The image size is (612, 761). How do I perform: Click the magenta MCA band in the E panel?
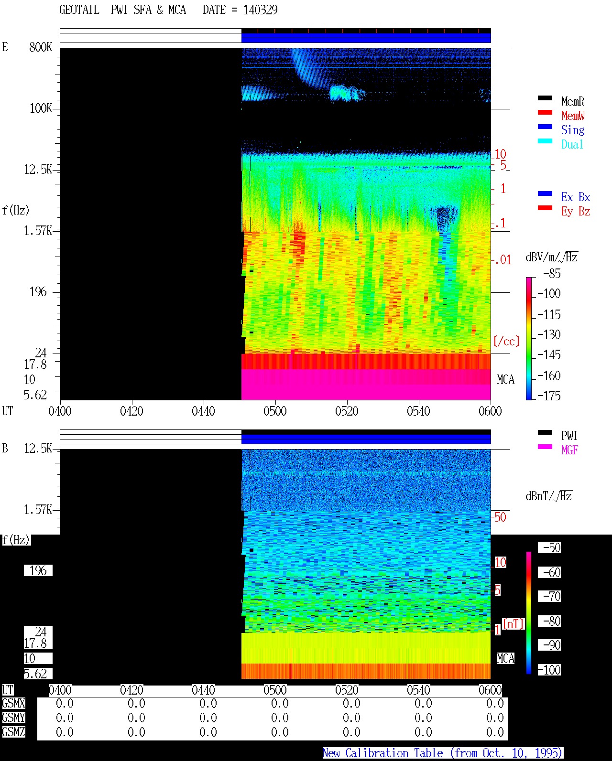[366, 385]
